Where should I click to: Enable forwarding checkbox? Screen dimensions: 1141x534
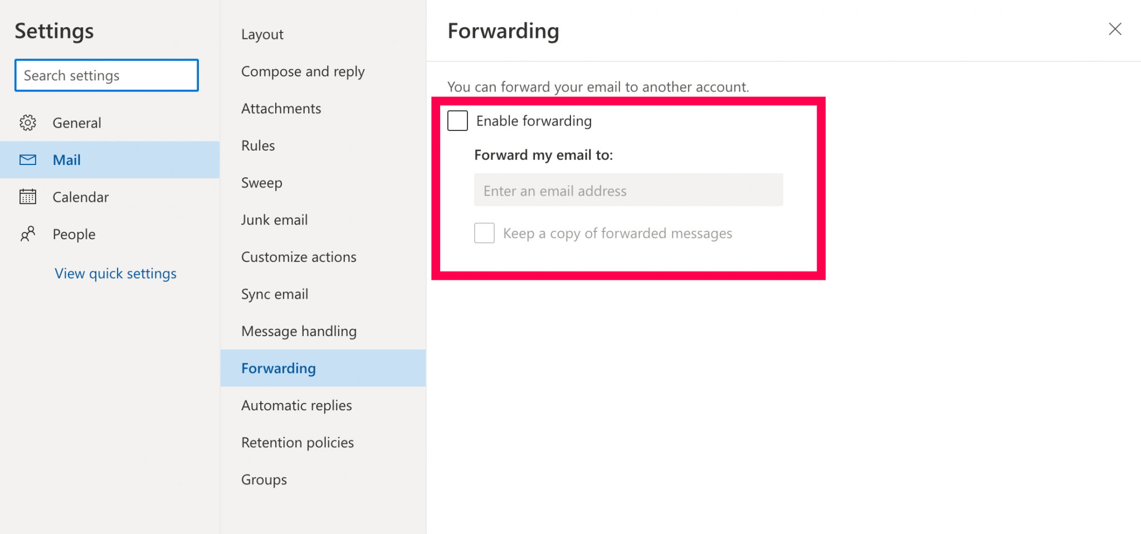457,120
